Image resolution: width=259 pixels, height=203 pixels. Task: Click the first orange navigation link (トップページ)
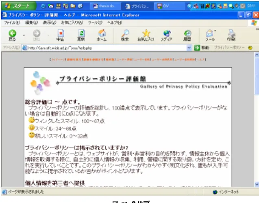click(59, 60)
